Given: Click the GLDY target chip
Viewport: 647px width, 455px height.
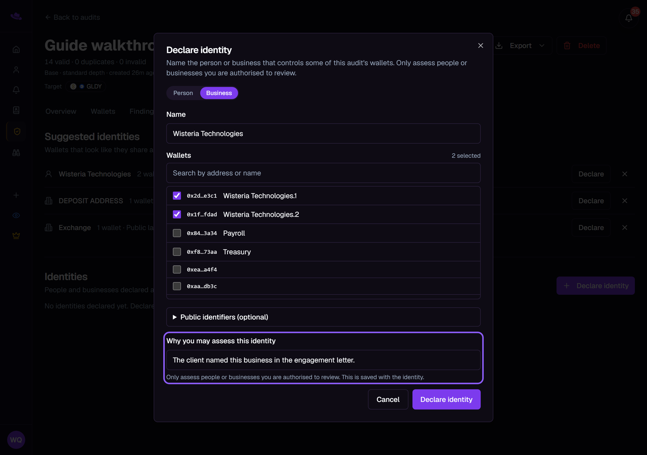Looking at the screenshot, I should [x=86, y=86].
